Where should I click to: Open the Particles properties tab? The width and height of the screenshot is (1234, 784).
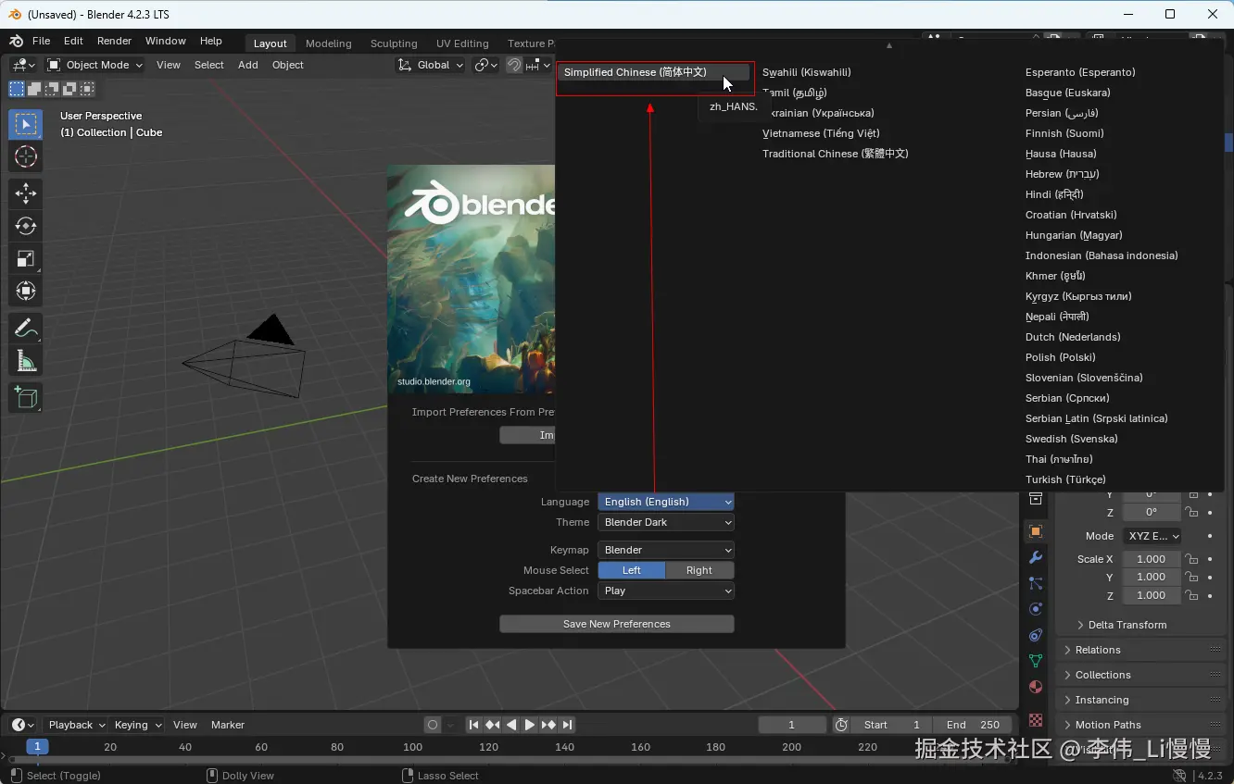[1036, 583]
